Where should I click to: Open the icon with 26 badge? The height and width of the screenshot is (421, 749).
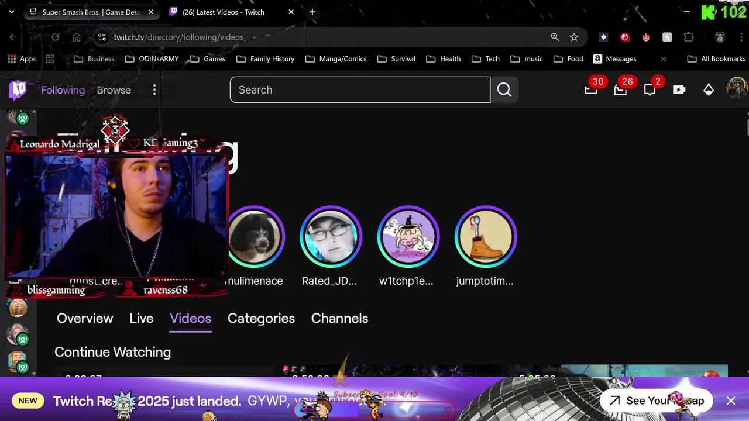[620, 89]
